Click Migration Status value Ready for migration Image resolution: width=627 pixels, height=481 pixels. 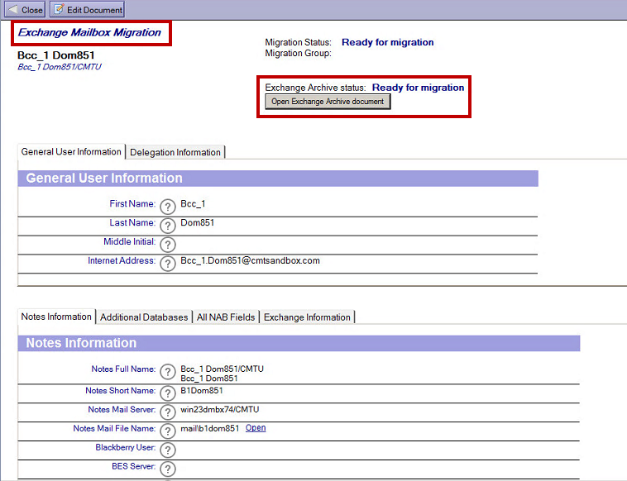coord(387,42)
